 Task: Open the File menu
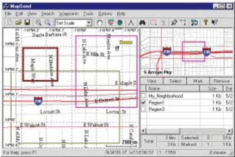[x=8, y=14]
